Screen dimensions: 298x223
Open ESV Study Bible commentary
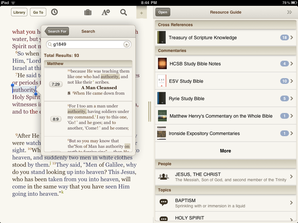(x=226, y=81)
